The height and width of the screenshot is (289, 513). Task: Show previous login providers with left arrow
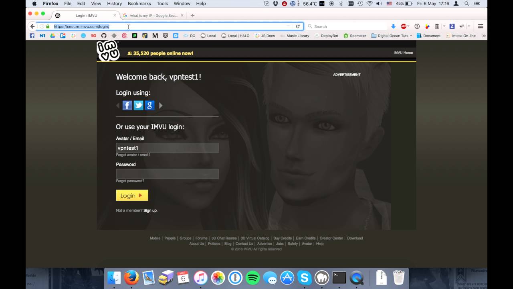click(118, 106)
